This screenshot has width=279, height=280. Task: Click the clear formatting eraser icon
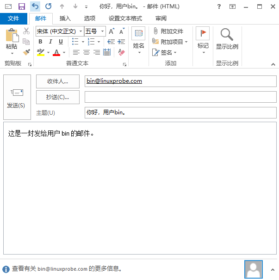point(122,53)
